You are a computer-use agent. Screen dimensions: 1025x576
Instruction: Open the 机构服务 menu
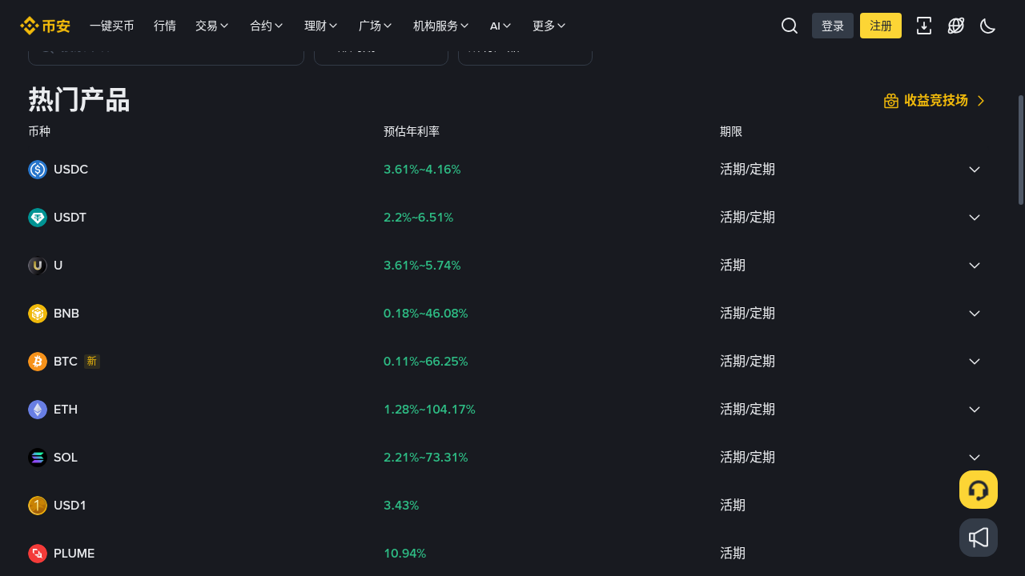(441, 26)
